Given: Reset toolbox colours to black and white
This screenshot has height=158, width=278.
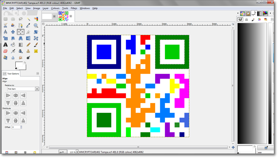Looking at the screenshot, I should point(16,69).
